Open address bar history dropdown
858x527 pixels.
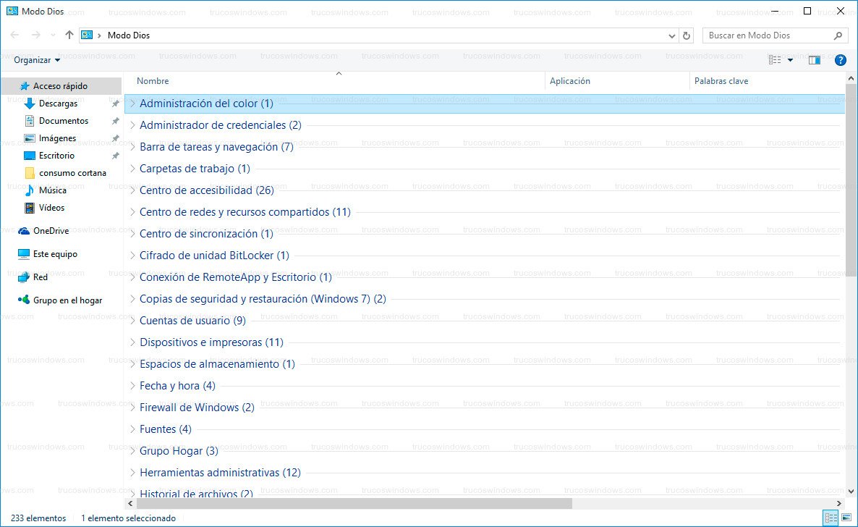[671, 35]
